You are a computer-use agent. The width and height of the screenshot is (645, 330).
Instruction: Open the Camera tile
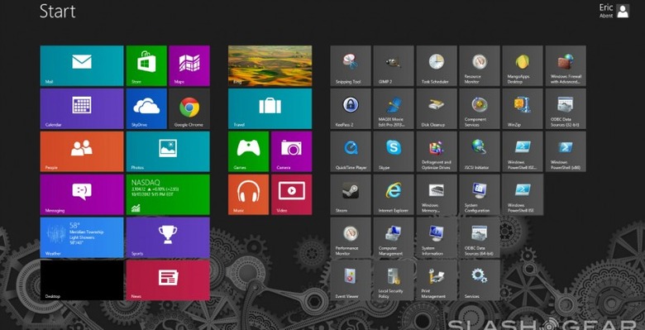[x=291, y=151]
